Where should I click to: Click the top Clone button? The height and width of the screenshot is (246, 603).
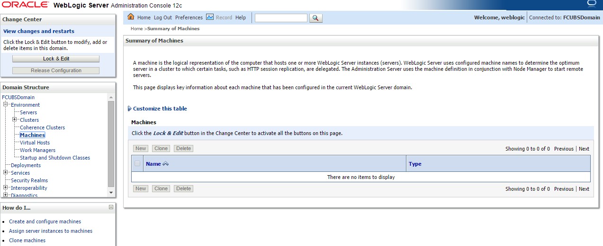click(x=161, y=148)
